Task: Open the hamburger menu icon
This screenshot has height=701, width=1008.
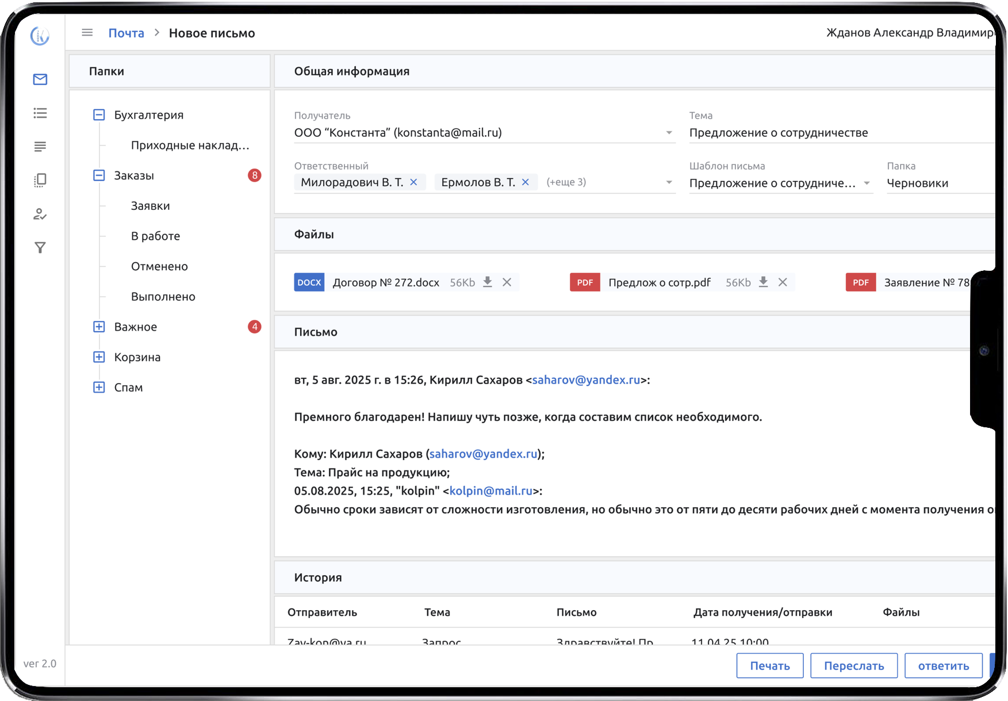Action: pos(87,33)
